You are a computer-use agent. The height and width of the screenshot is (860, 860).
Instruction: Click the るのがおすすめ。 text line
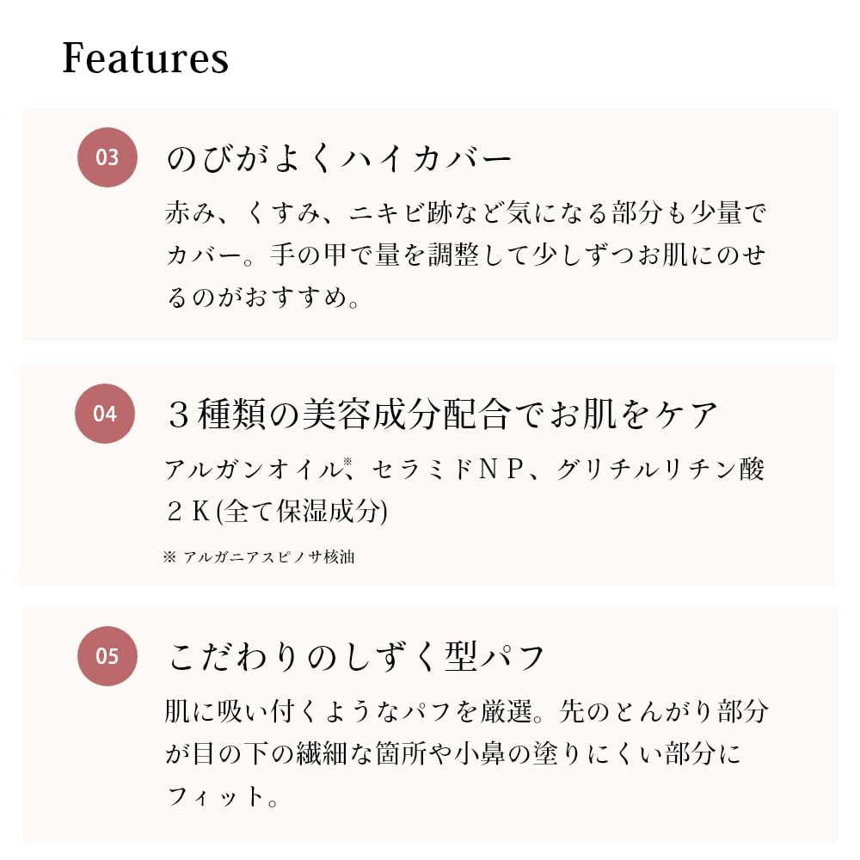point(262,298)
